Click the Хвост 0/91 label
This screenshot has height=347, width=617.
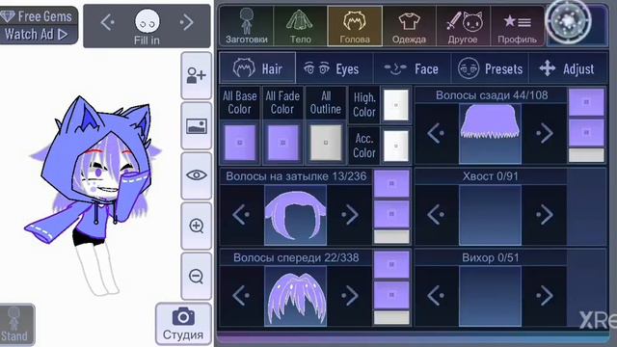pyautogui.click(x=491, y=176)
